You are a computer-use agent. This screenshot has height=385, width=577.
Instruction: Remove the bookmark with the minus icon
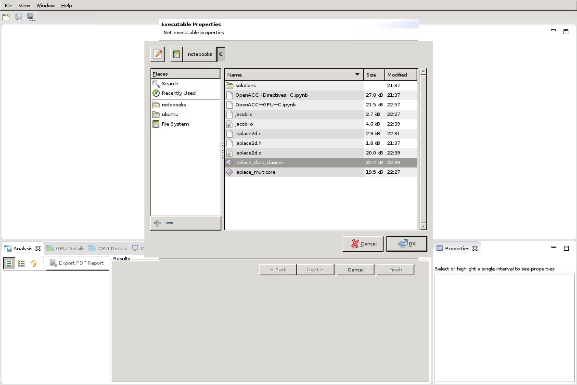(x=169, y=223)
